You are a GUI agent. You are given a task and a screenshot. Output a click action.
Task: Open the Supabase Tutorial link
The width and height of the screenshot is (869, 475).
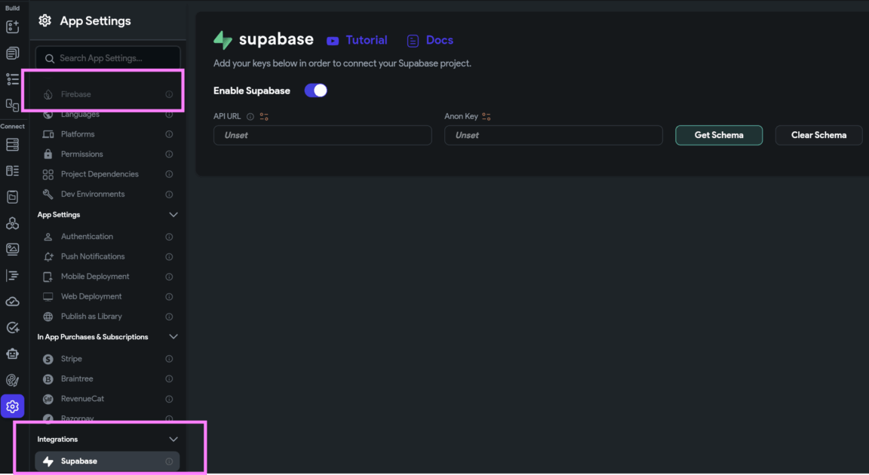pyautogui.click(x=357, y=41)
